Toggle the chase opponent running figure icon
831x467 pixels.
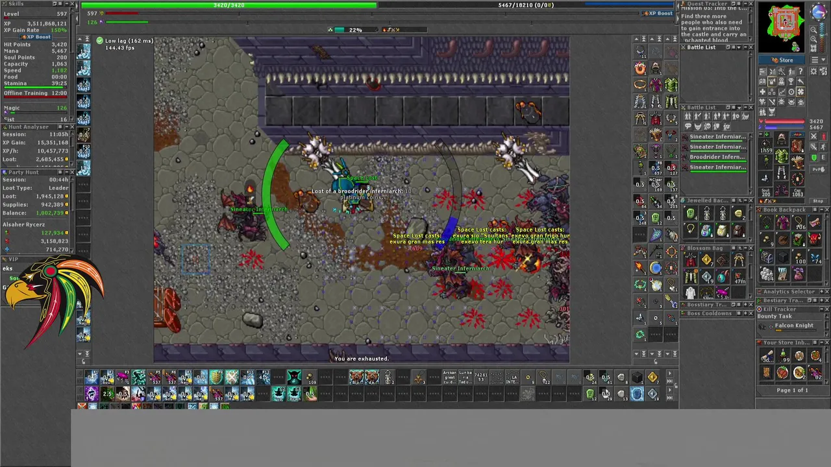(823, 147)
